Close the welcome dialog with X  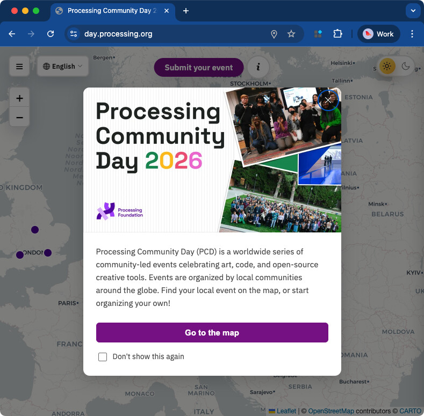[x=328, y=100]
